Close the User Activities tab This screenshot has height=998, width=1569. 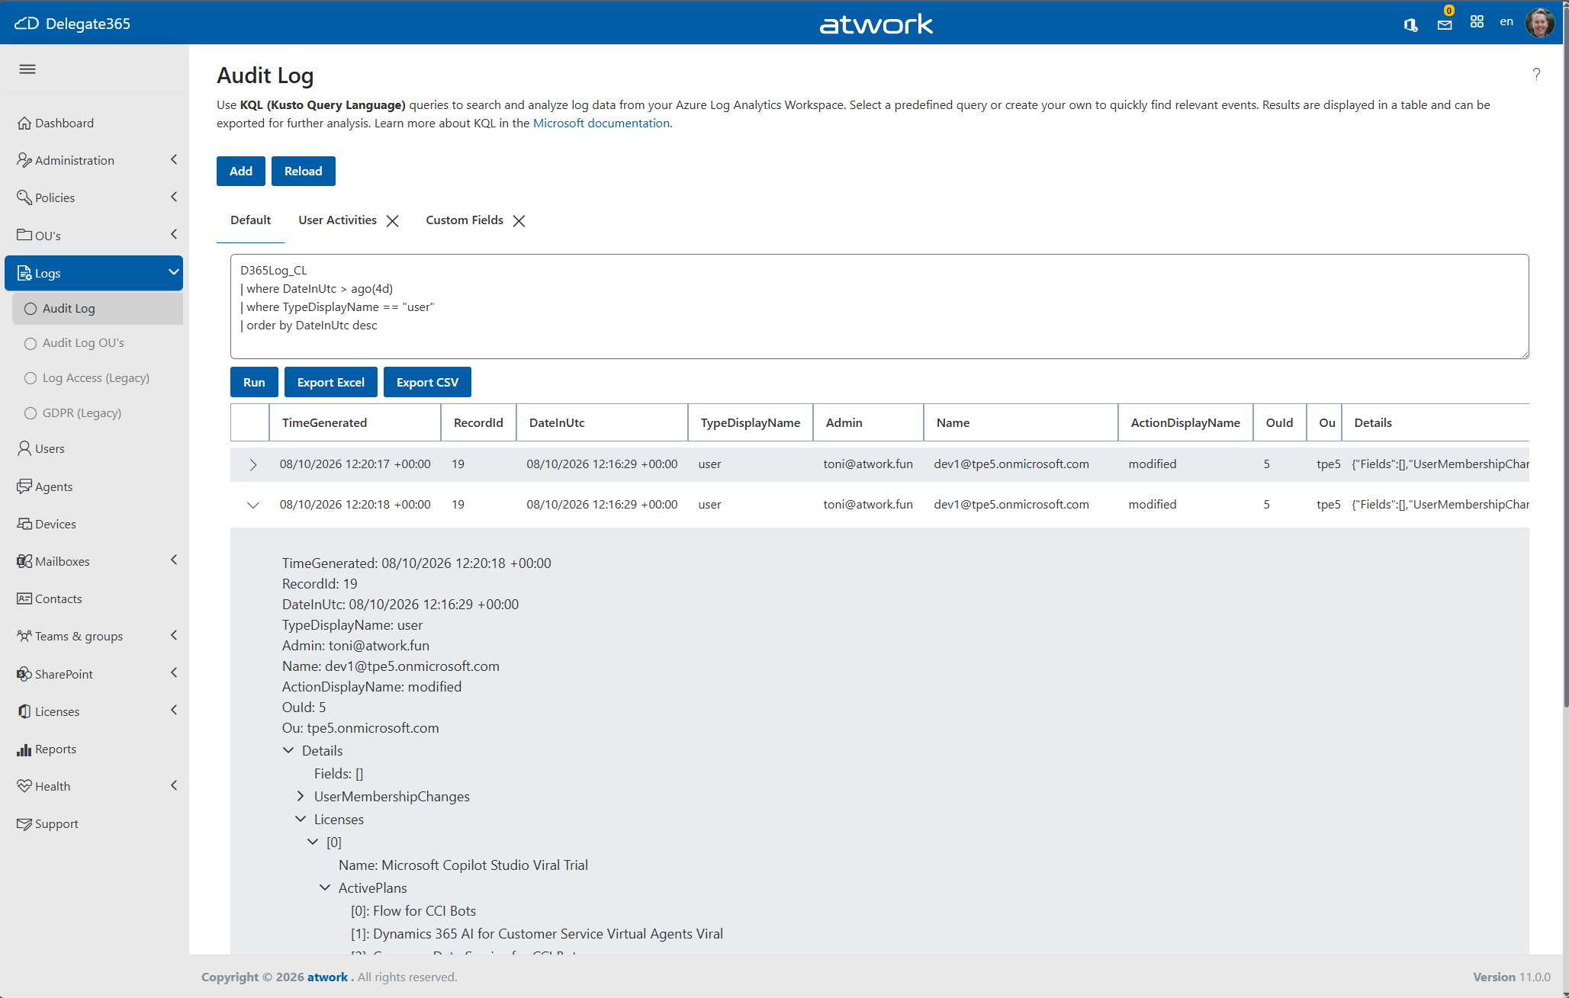[x=393, y=221]
